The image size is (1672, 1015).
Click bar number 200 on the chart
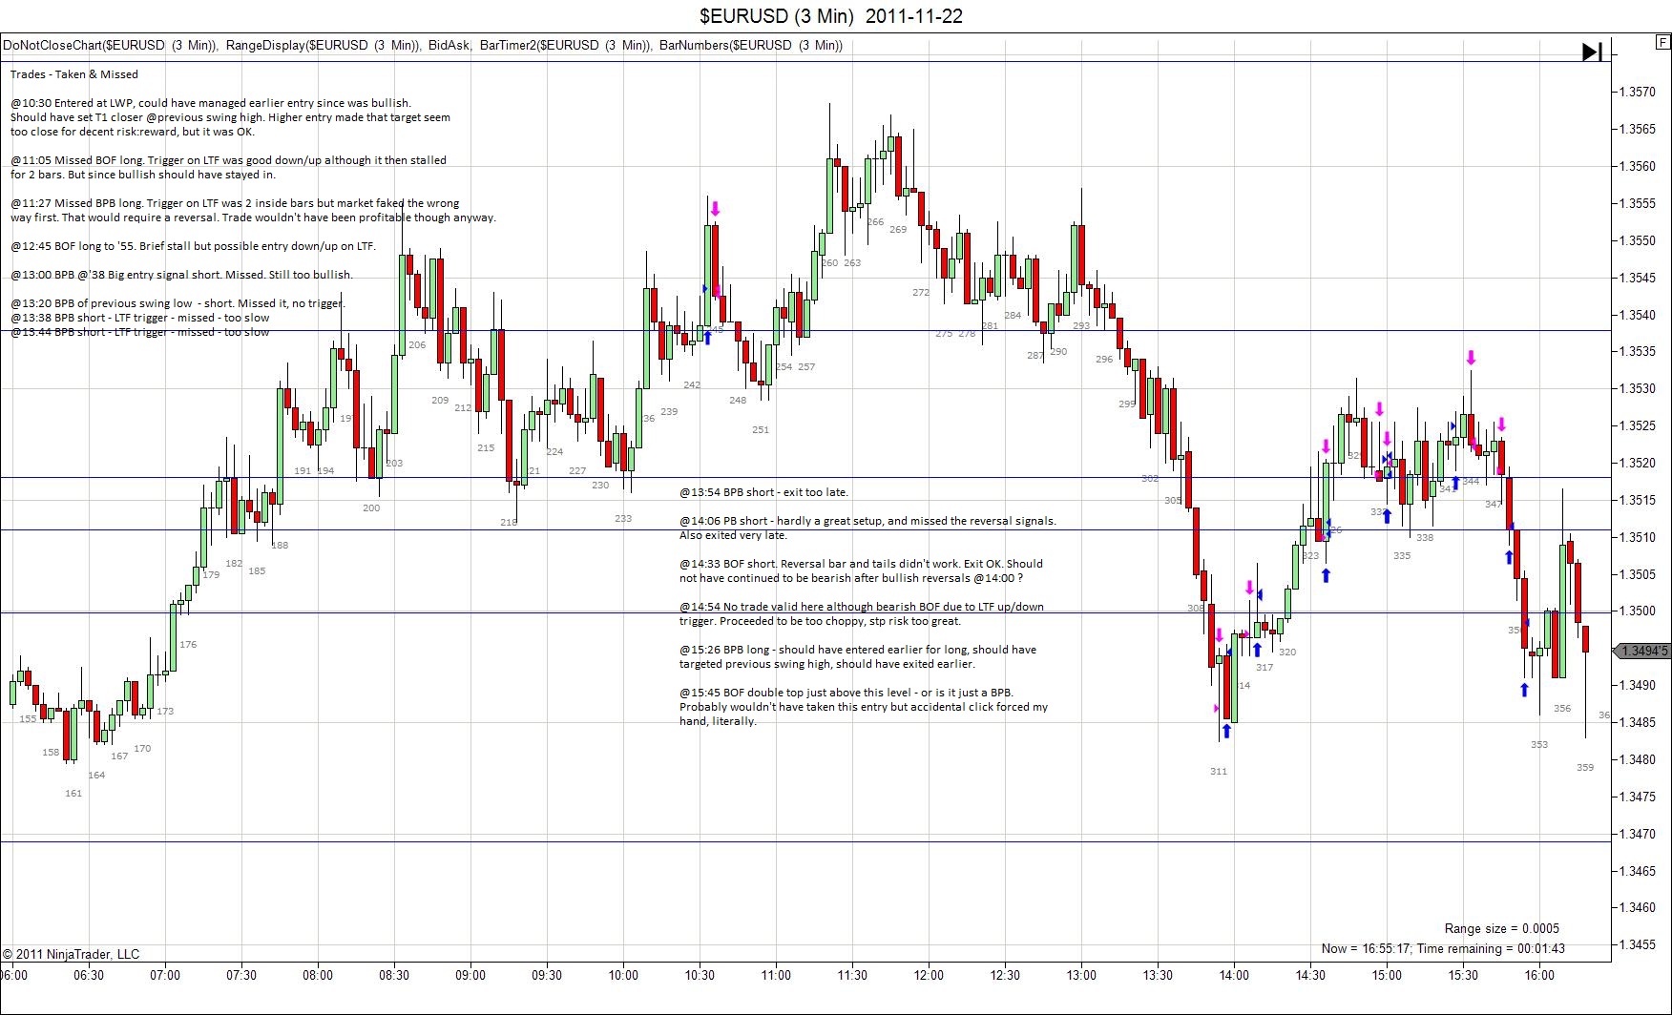[371, 507]
